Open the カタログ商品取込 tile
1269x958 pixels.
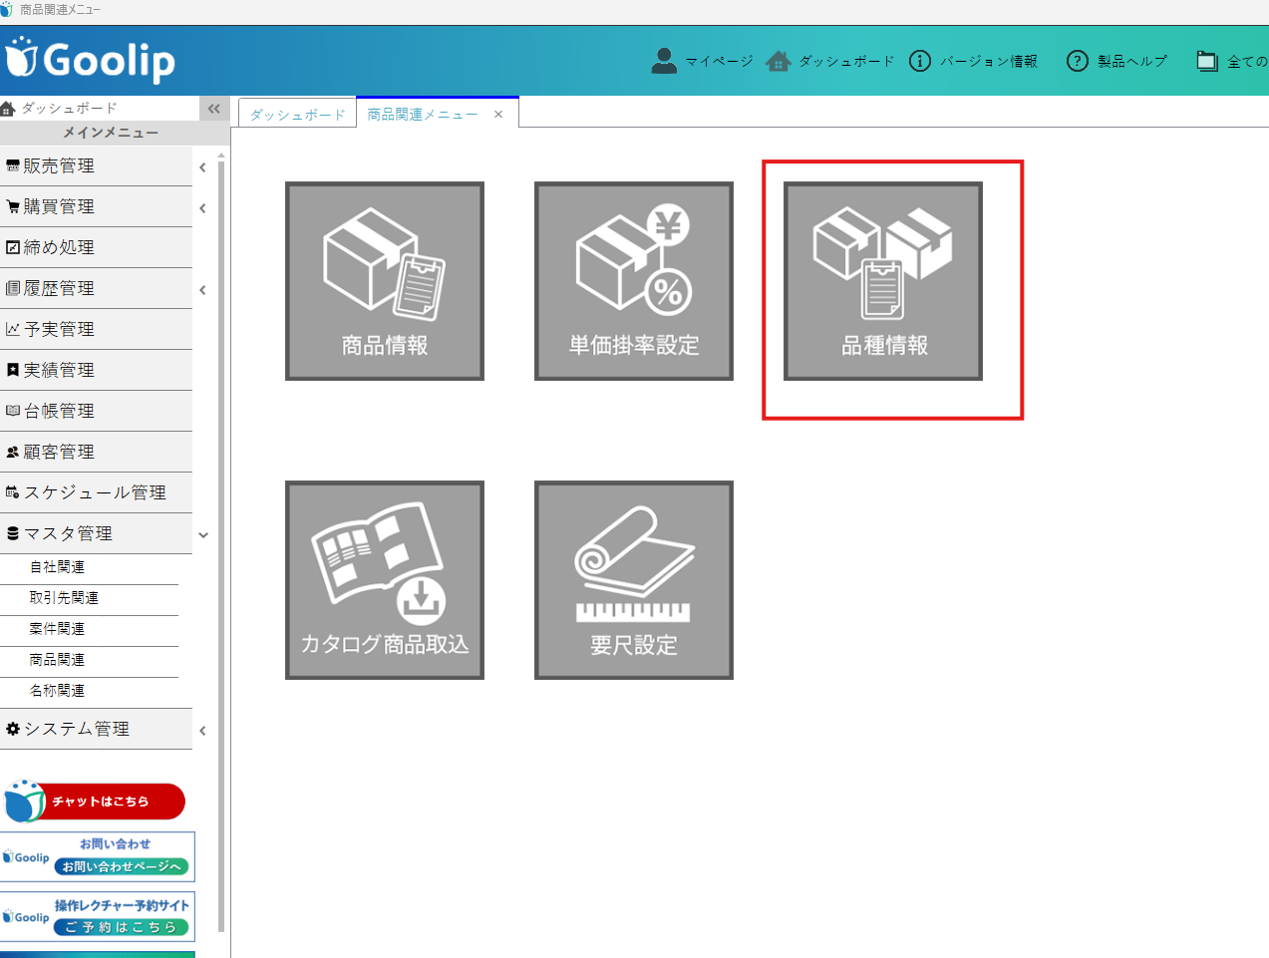(x=385, y=580)
